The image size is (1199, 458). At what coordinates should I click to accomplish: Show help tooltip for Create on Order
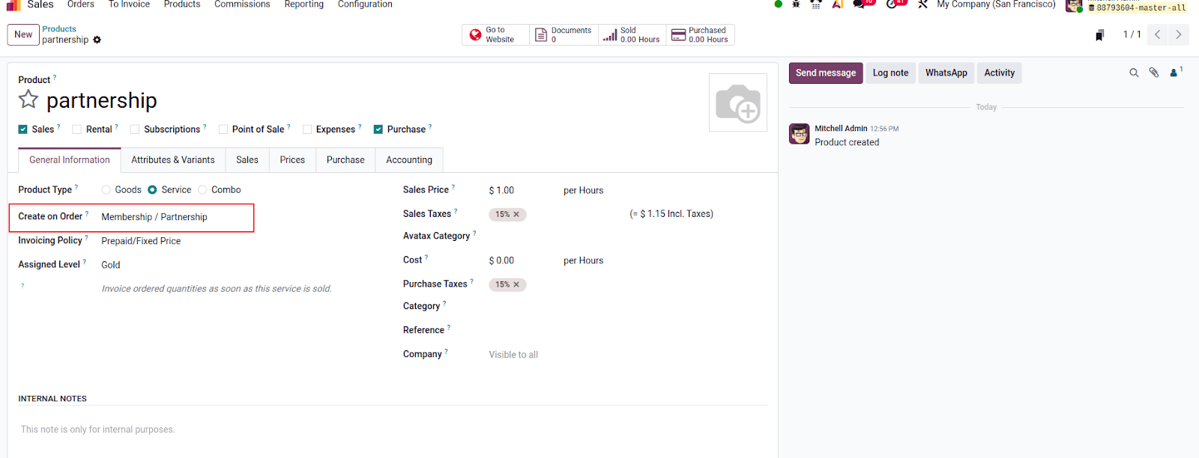click(87, 213)
